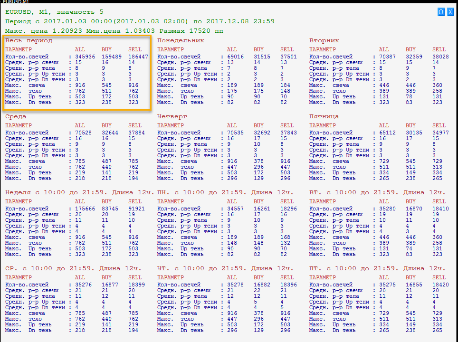The width and height of the screenshot is (458, 342).
Task: Click the ПТ. 12h BUY count 16855
Action: pos(414,285)
